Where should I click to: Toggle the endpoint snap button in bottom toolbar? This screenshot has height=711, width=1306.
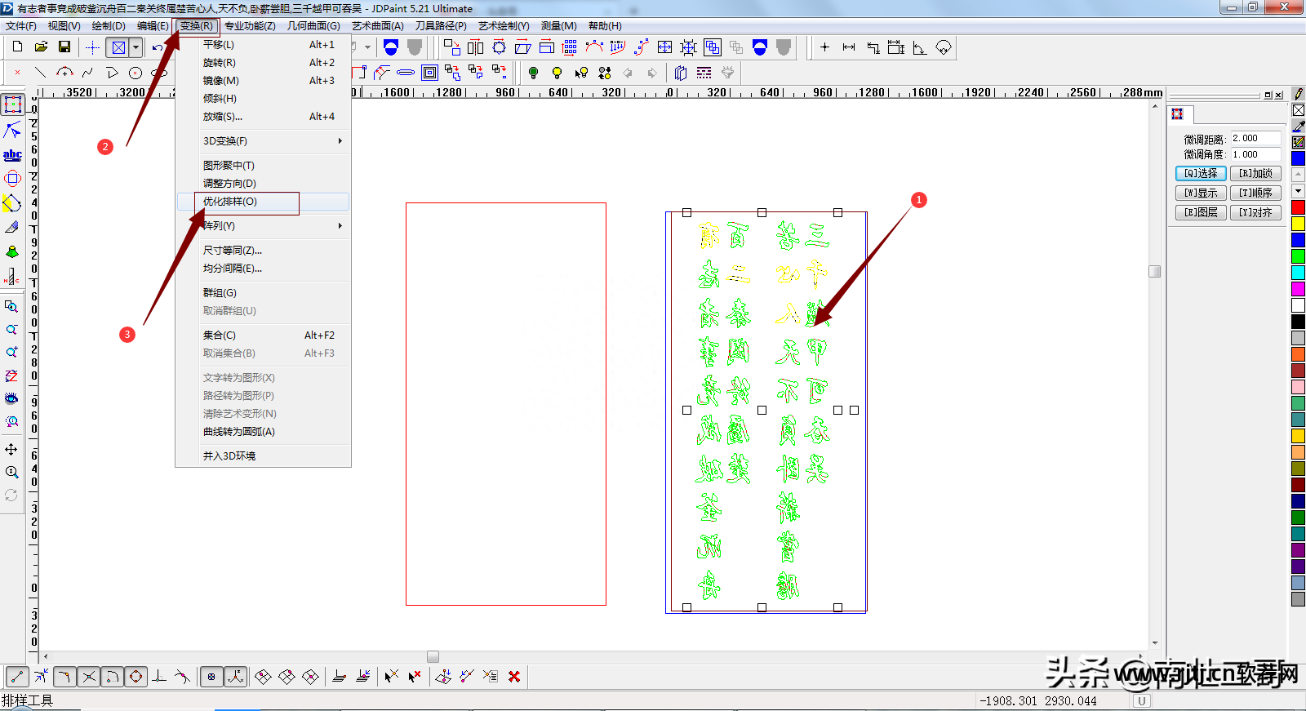pos(18,676)
